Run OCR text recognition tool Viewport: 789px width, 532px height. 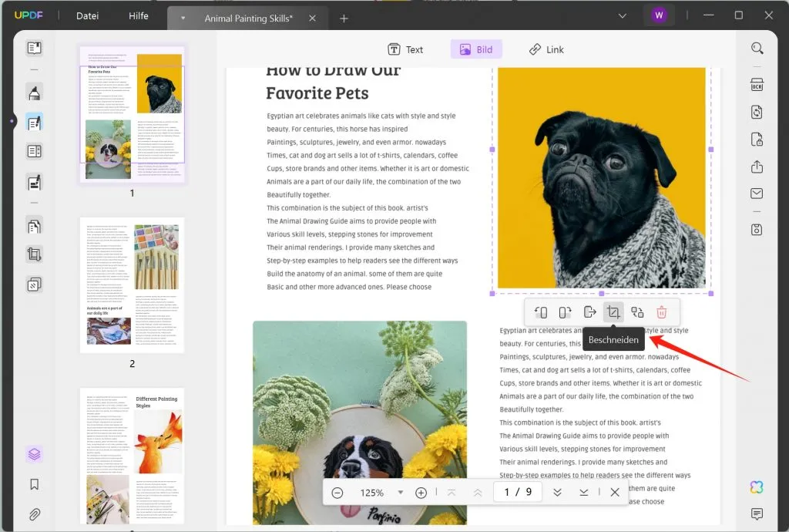pyautogui.click(x=757, y=85)
